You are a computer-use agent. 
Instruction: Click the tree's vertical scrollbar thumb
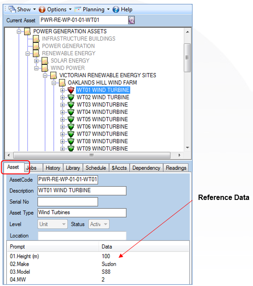[x=187, y=58]
